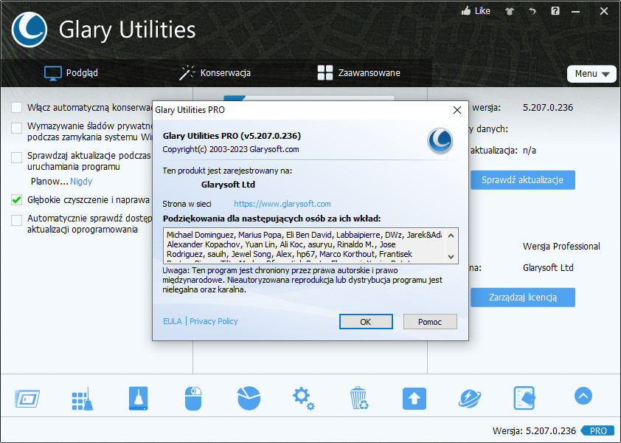Click the undo arrow icon in title bar

click(532, 11)
